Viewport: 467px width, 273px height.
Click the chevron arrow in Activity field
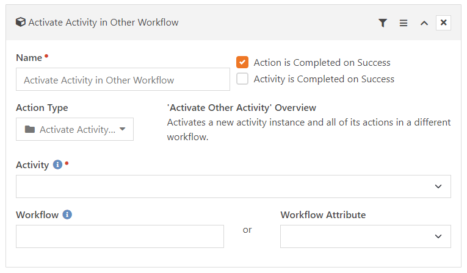point(438,186)
